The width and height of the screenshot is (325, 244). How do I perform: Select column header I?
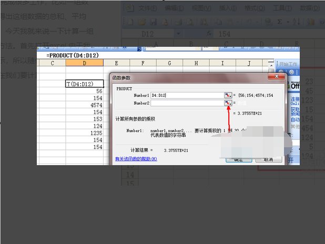[222, 63]
